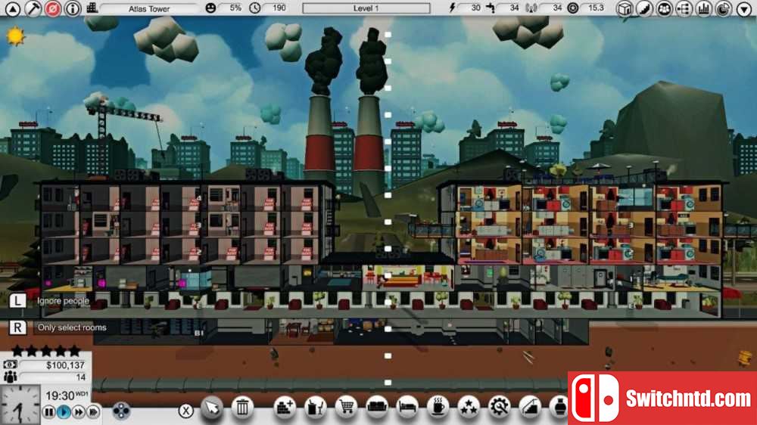Screen dimensions: 757x425
Task: Set game to fastest speed
Action: 93,412
